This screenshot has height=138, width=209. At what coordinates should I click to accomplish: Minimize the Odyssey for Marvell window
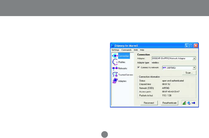pyautogui.click(x=187, y=46)
